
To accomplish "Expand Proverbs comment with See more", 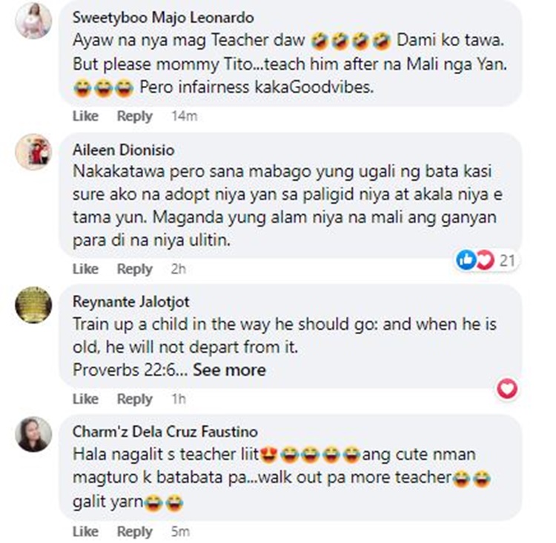I will coord(229,370).
